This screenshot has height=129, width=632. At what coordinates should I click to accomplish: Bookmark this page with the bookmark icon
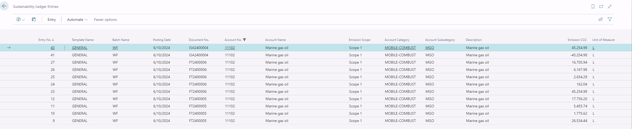pos(593,7)
